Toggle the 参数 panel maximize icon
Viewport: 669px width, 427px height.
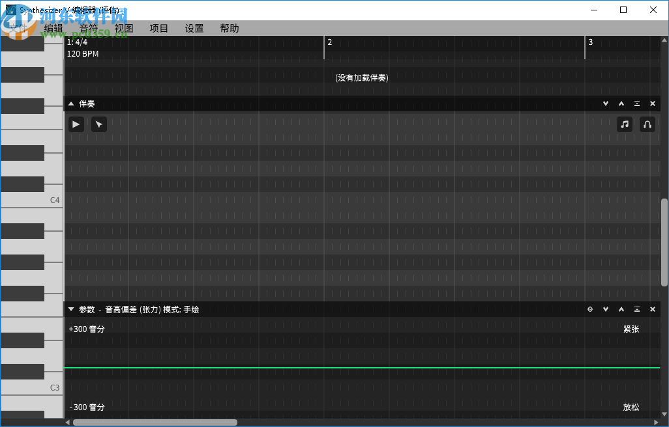636,309
